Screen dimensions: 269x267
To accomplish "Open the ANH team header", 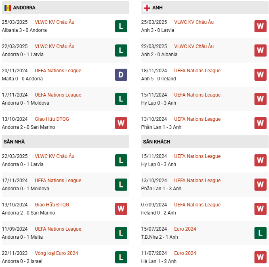I will pos(158,8).
